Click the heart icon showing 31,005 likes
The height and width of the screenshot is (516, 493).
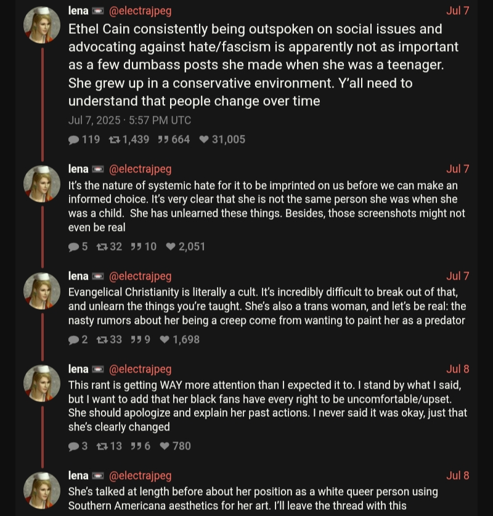204,140
